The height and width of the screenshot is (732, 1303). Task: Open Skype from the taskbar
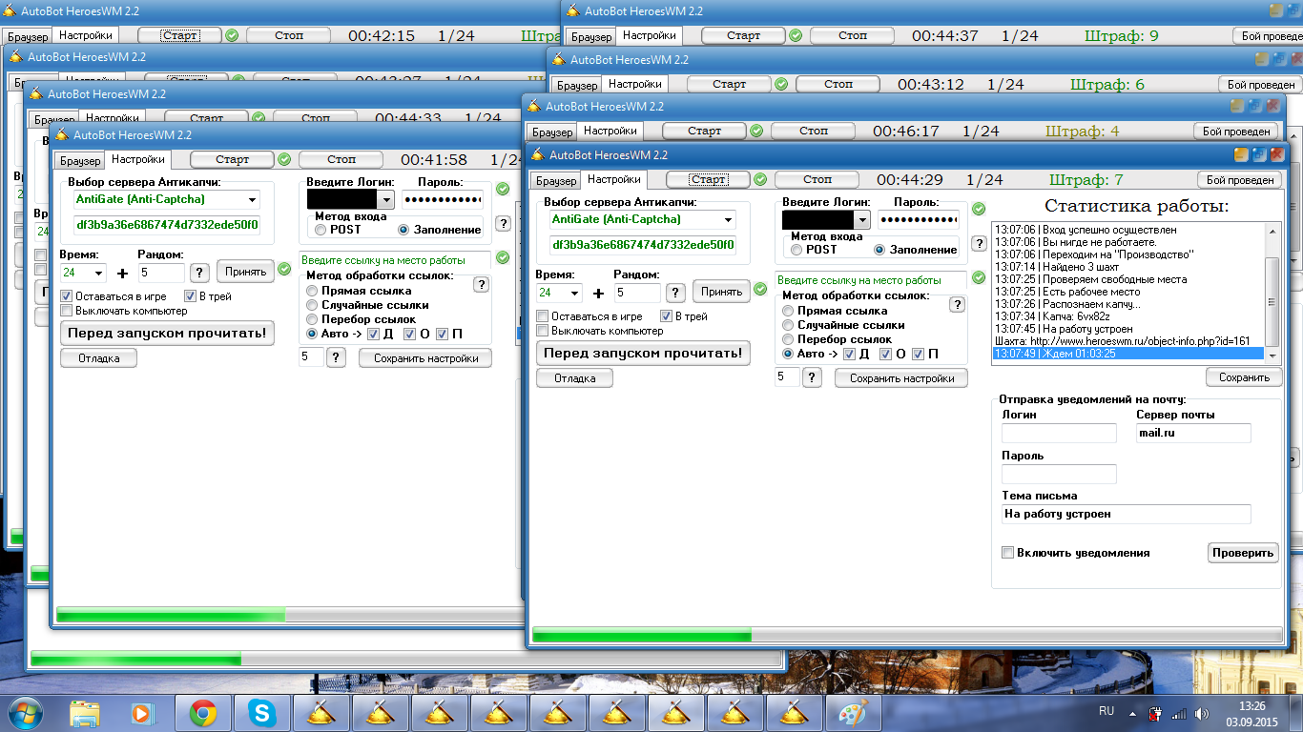click(261, 713)
